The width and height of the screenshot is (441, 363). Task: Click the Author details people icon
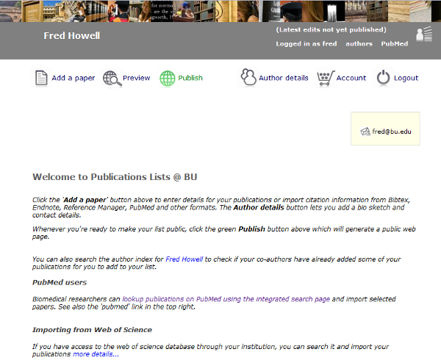pyautogui.click(x=248, y=78)
